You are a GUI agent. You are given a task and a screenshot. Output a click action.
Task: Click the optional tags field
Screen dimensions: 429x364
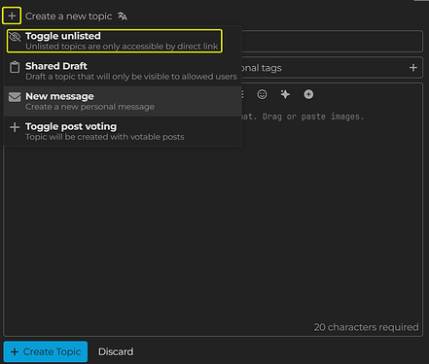pyautogui.click(x=332, y=68)
